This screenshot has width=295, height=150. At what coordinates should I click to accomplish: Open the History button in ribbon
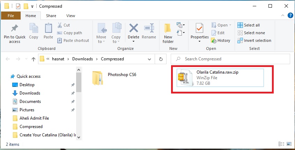221,40
